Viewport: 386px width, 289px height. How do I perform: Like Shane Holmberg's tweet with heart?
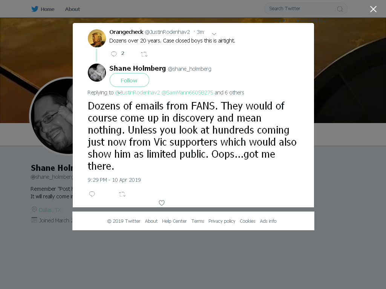tap(161, 203)
